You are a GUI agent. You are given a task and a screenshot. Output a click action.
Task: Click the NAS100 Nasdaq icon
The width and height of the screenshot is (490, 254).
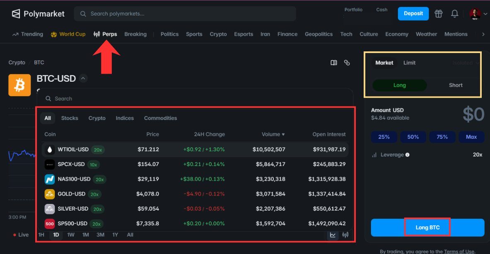click(50, 179)
